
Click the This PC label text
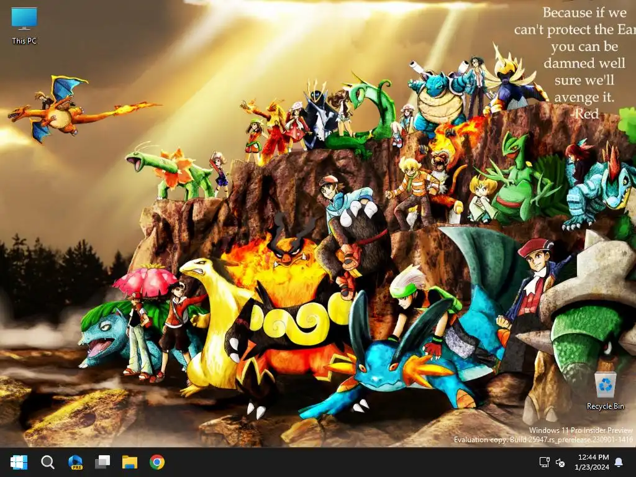(x=24, y=40)
